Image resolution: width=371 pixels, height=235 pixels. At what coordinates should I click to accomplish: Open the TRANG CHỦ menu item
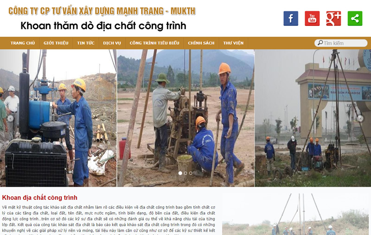23,43
